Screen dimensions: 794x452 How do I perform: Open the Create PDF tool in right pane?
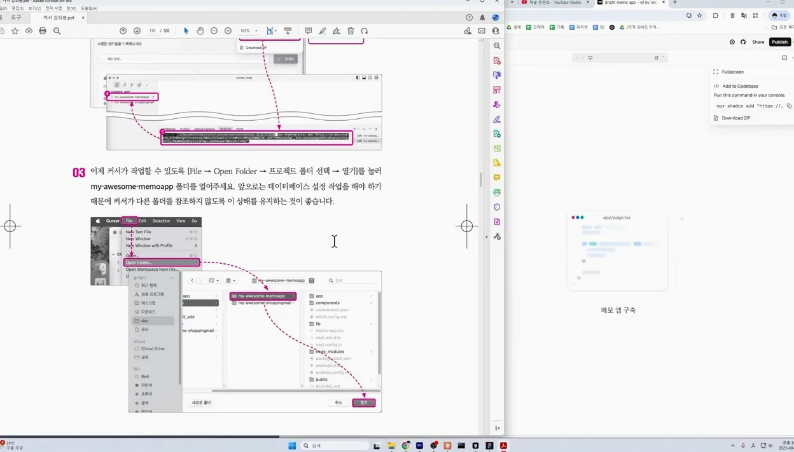click(x=497, y=60)
